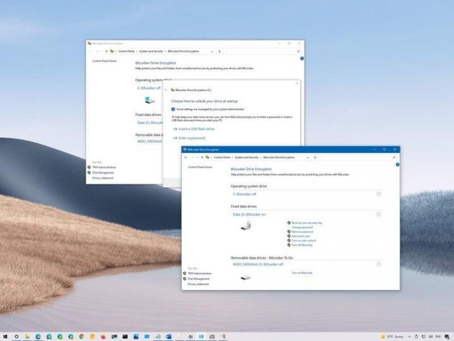Screen dimensions: 454x341
Task: Click Change password for Data (E:) drive
Action: [302, 227]
